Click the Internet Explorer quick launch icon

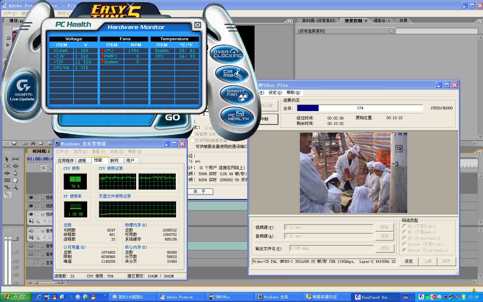(x=39, y=297)
